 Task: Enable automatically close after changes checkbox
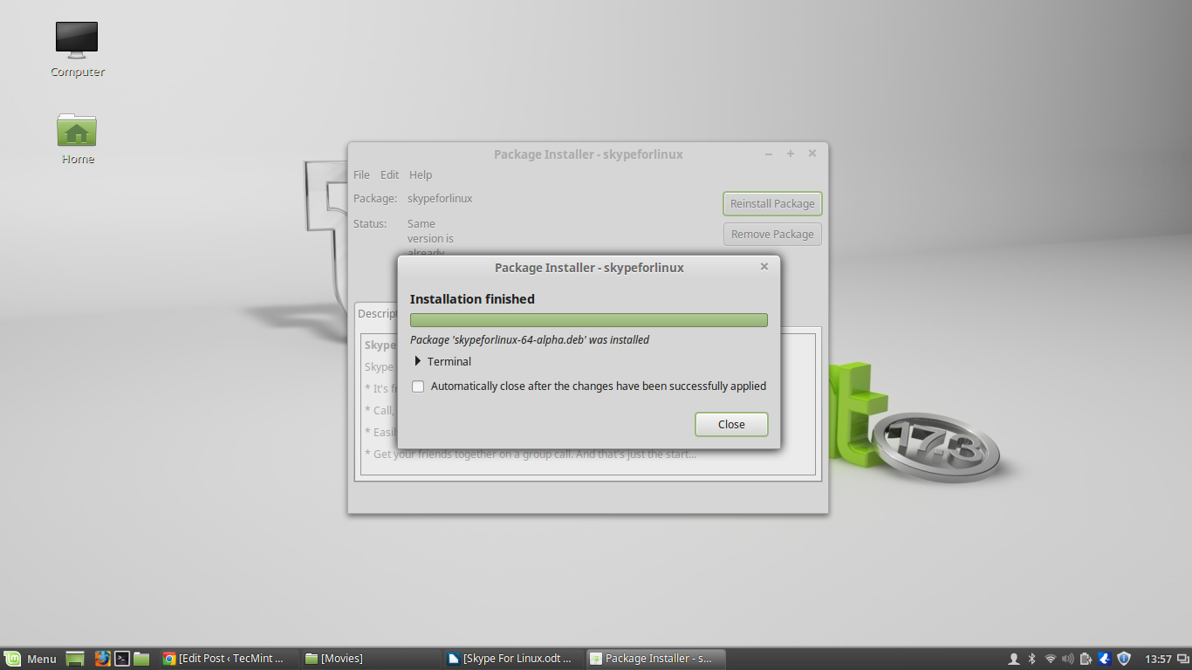418,386
